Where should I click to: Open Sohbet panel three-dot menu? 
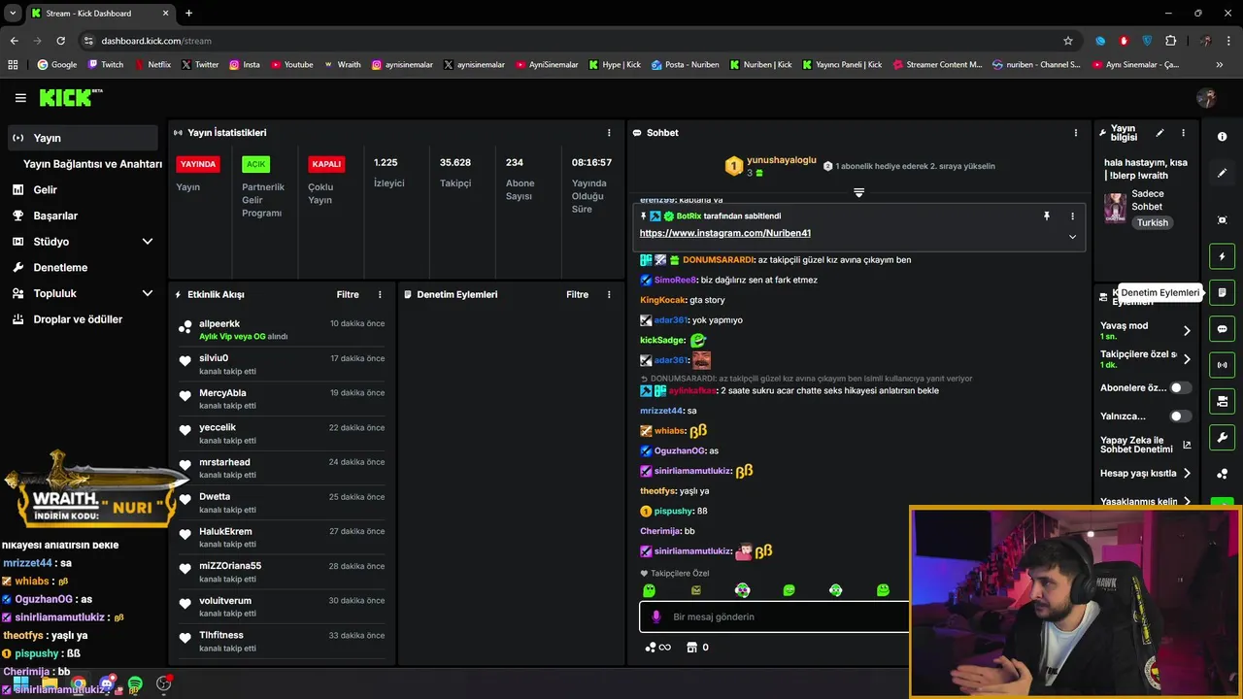coord(1075,133)
